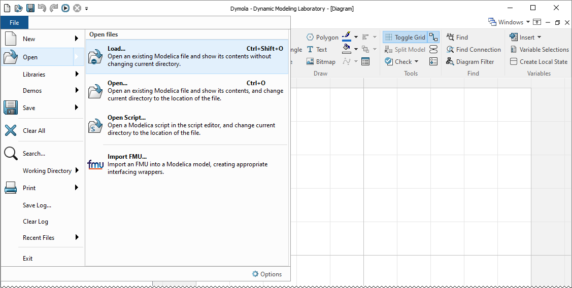Select the Polygon drawing tool
Viewport: 572px width, 288px height.
[322, 38]
